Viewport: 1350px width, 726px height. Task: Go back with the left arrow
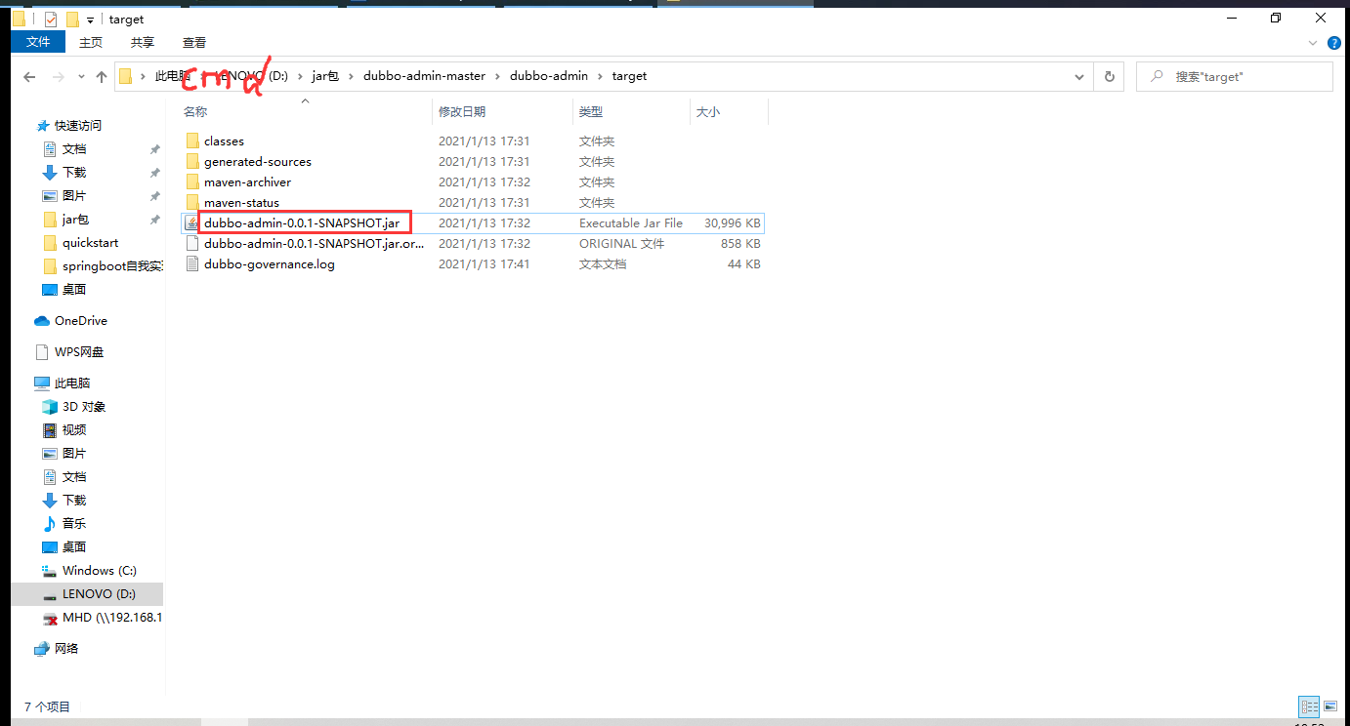click(x=29, y=77)
